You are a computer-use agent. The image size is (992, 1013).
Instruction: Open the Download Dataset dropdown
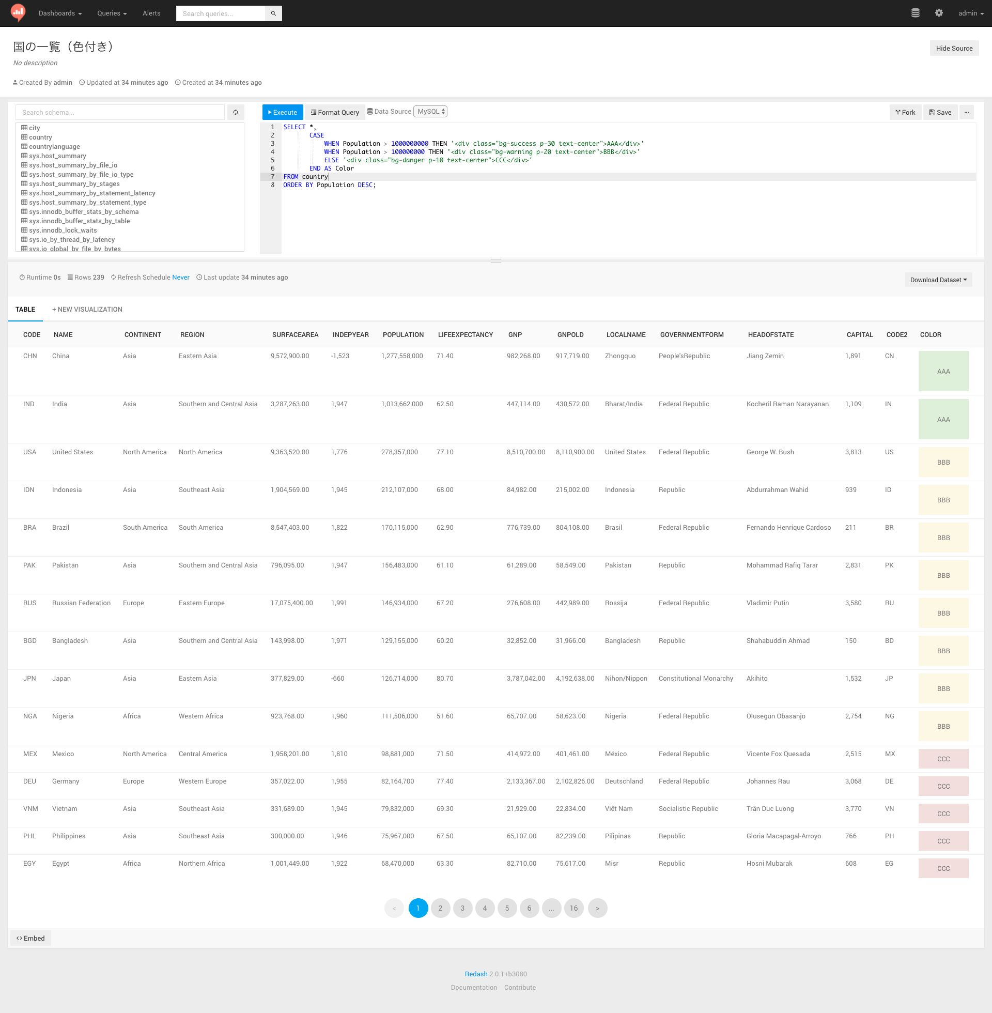(x=938, y=280)
